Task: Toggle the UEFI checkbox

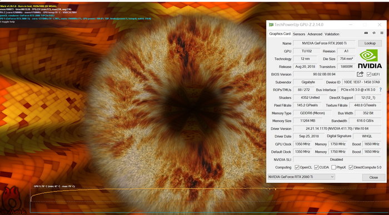Action: click(369, 74)
